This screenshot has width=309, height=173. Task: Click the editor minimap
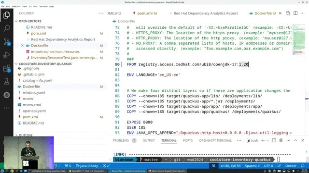(299, 39)
